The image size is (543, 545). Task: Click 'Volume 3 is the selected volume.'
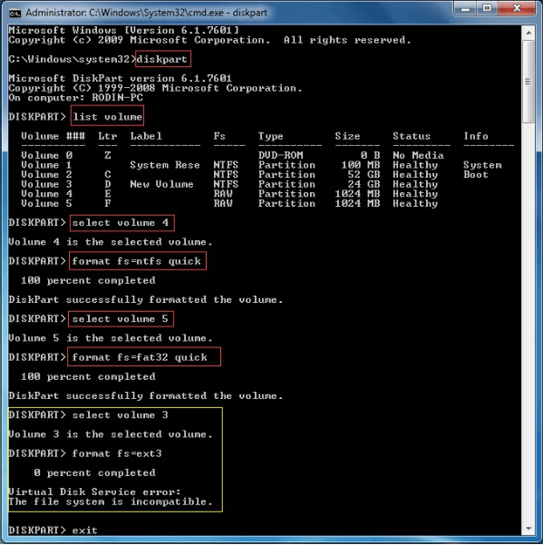click(x=111, y=434)
